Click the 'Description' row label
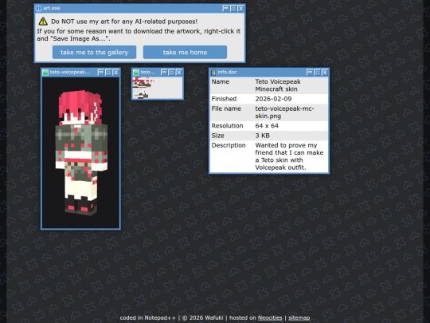 click(229, 145)
